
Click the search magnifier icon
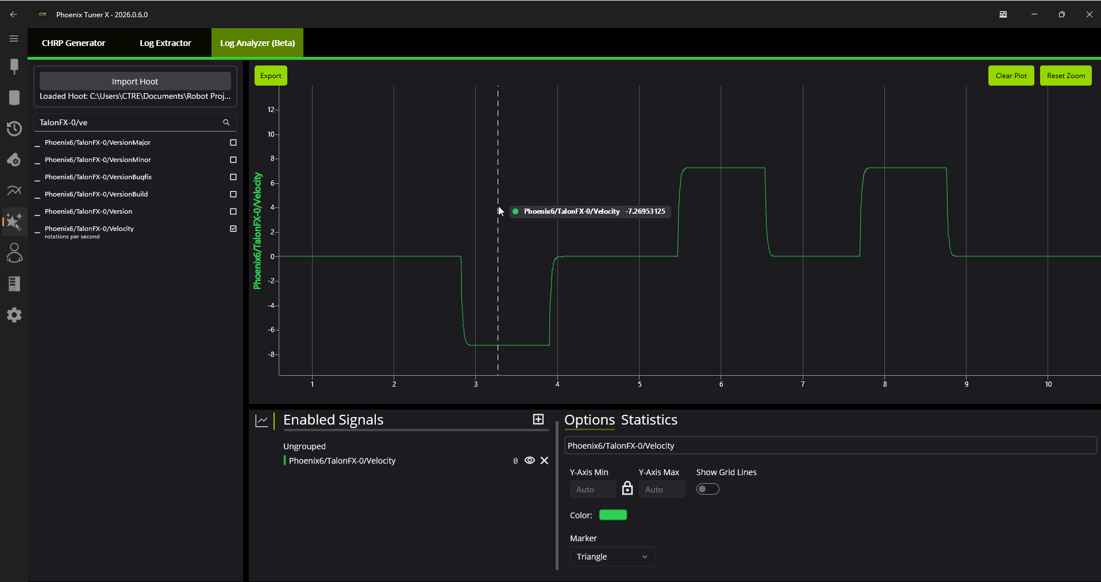pyautogui.click(x=226, y=122)
